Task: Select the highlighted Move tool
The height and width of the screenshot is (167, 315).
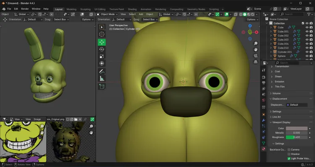Action: click(102, 42)
